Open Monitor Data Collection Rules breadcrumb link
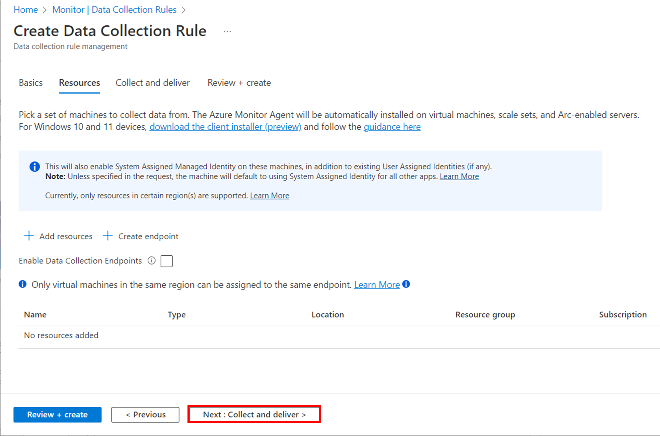This screenshot has height=436, width=660. pyautogui.click(x=114, y=10)
